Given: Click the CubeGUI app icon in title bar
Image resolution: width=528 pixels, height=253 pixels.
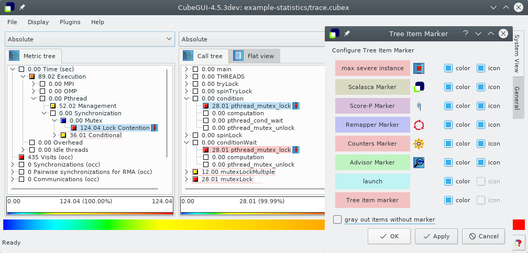Looking at the screenshot, I should coord(9,7).
